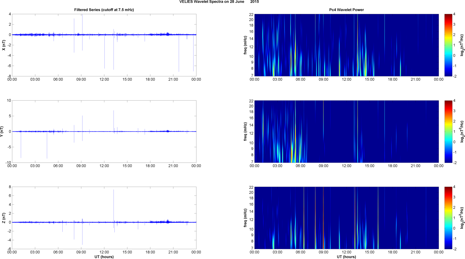The image size is (465, 259).
Task: Click the colorbar beside the middle spectrogram
Action: tap(448, 131)
